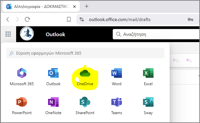Click the Find Microsoft 365 apps search box
The image size is (200, 123).
coord(85,53)
